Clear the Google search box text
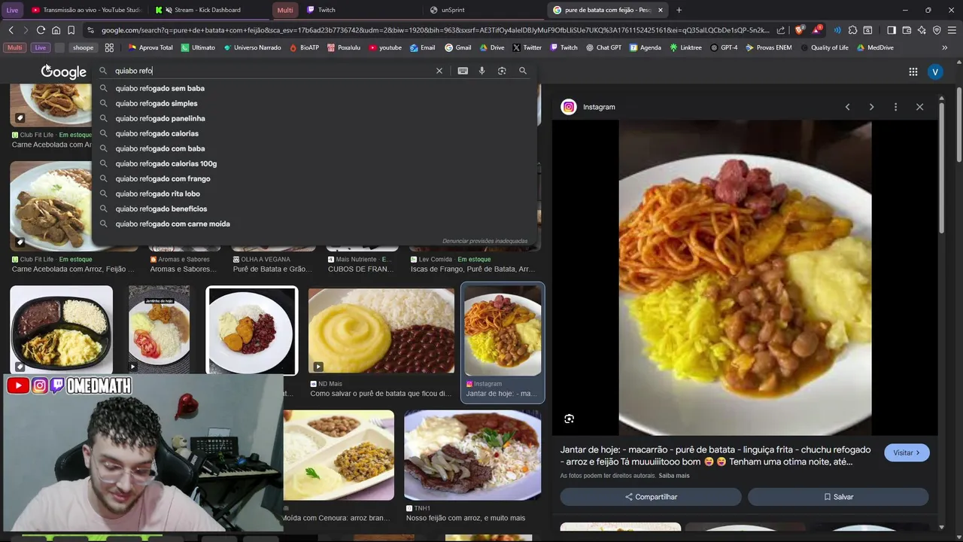963x542 pixels. (439, 71)
